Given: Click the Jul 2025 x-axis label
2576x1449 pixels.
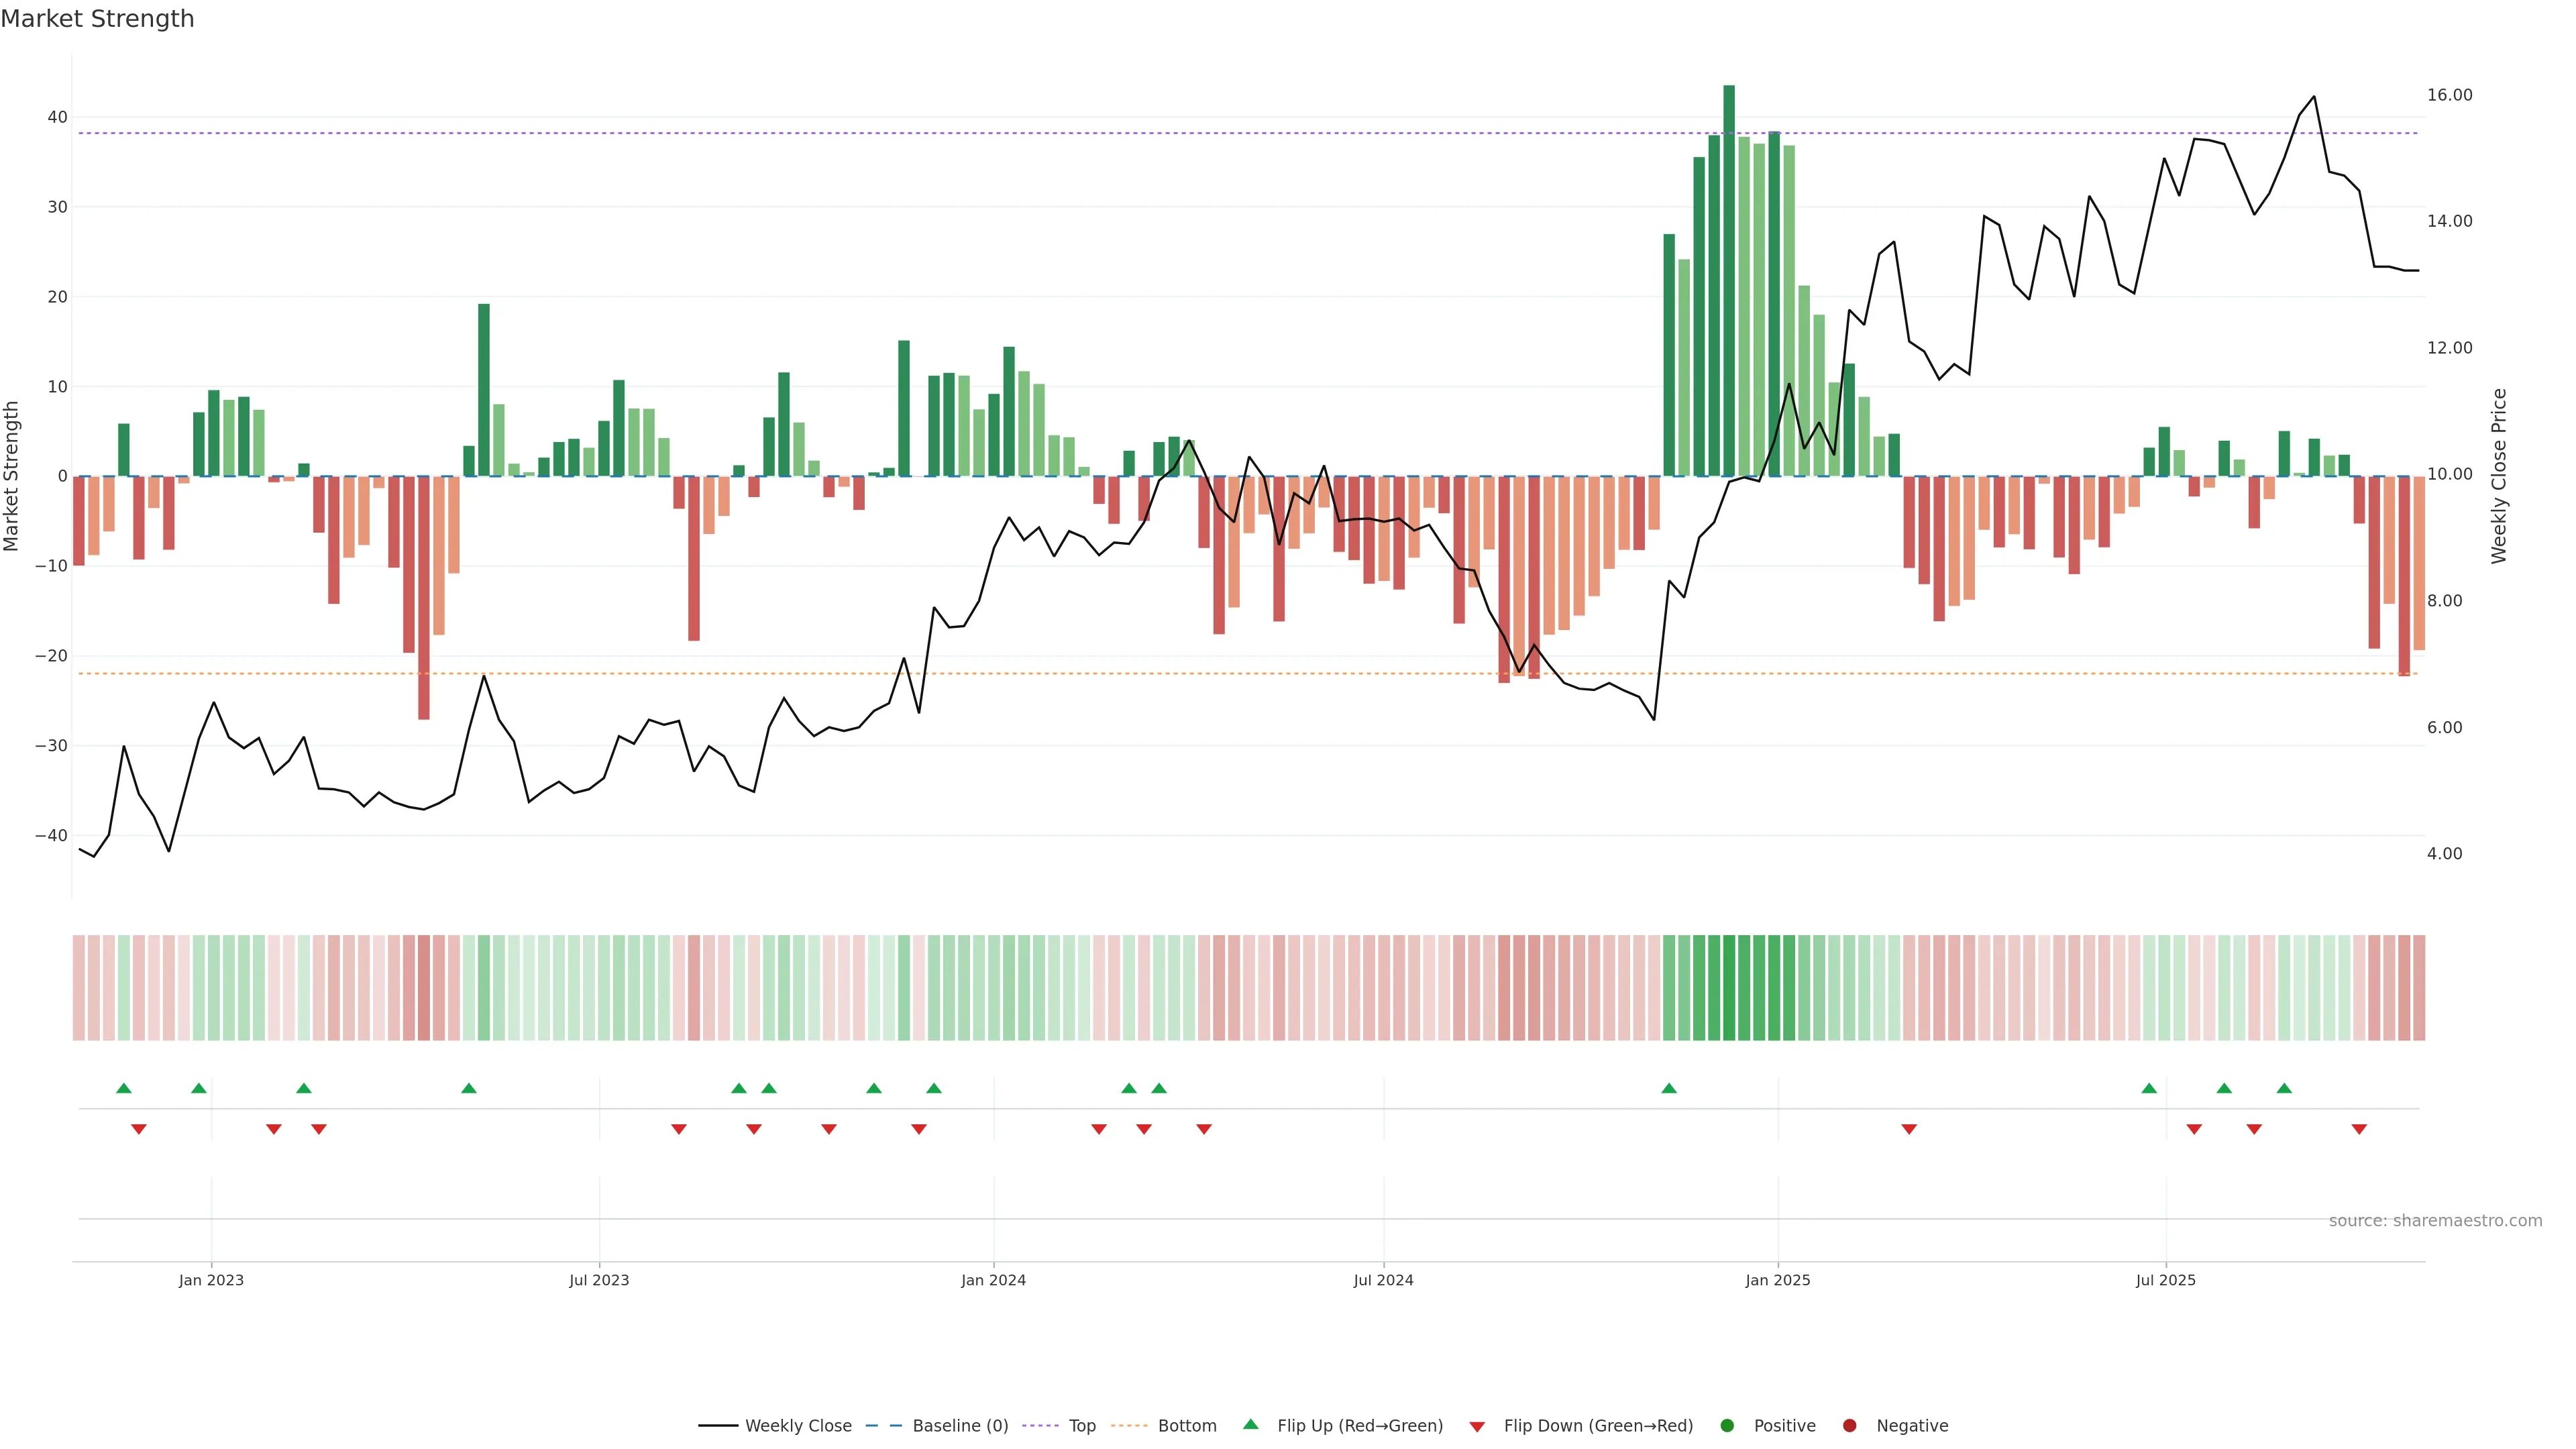Looking at the screenshot, I should click(2165, 1280).
